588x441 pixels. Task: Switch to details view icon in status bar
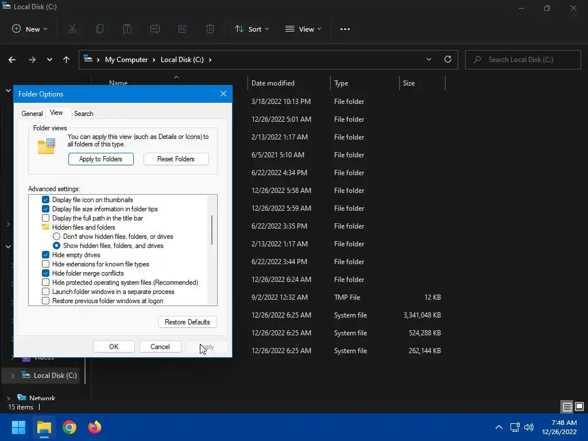click(567, 407)
